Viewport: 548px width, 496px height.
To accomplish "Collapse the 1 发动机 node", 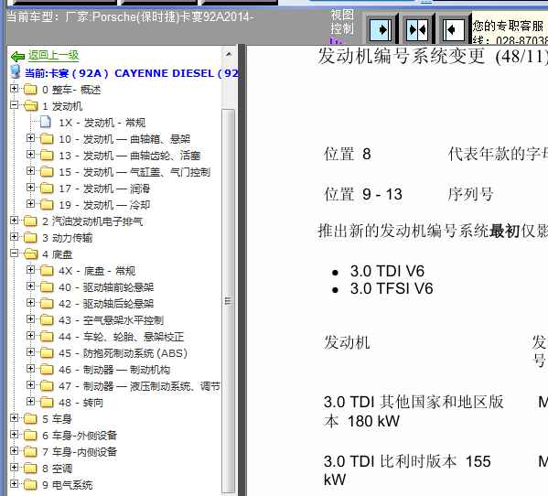I will coord(14,105).
